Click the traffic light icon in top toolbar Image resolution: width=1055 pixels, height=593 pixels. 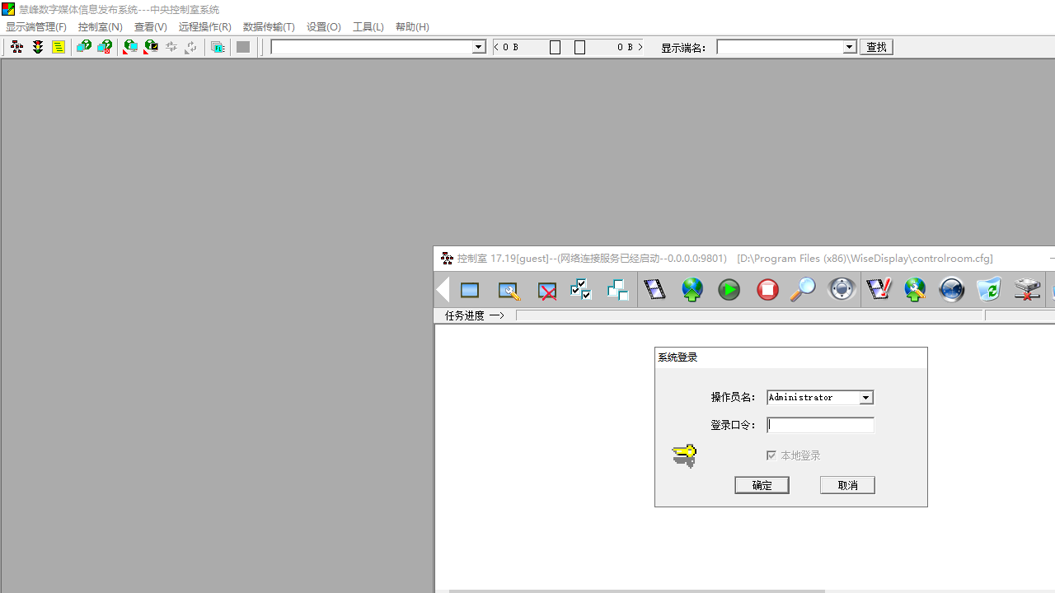tap(38, 47)
